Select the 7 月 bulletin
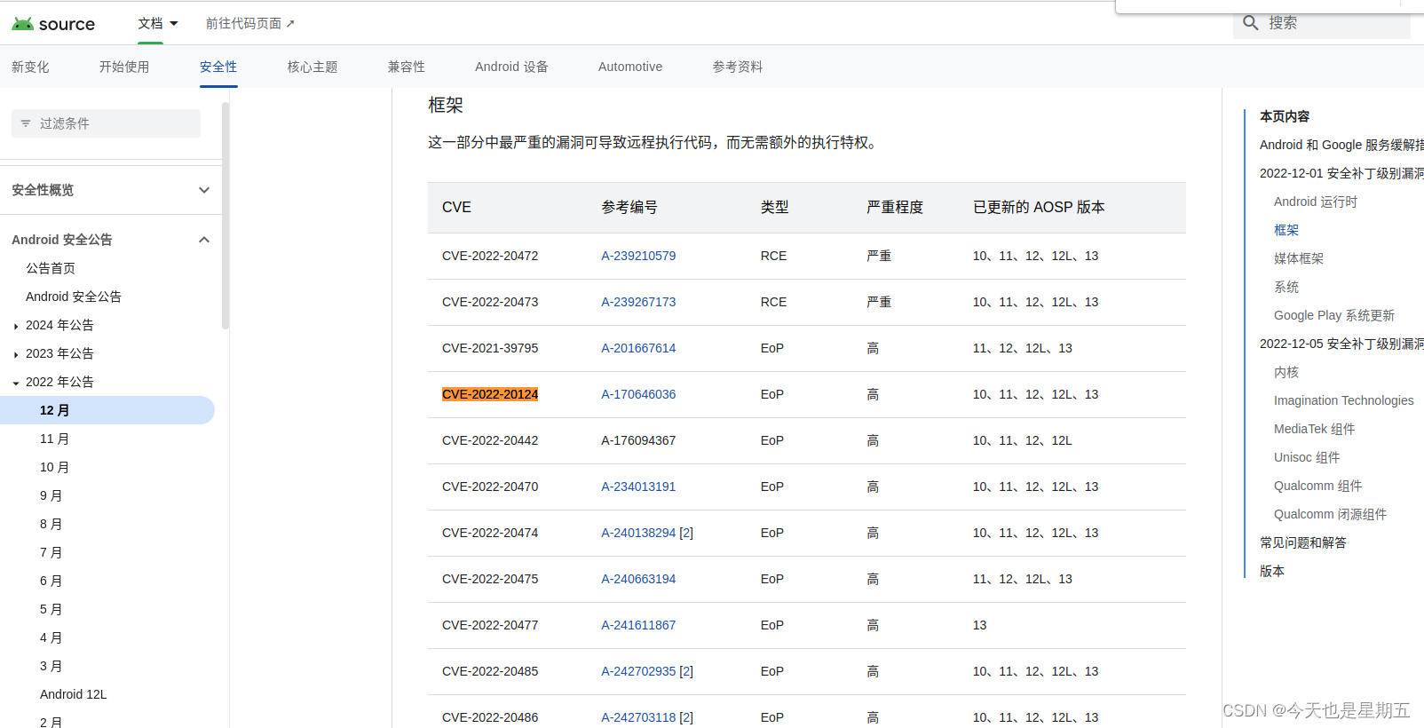Screen dimensions: 1424x728 51,552
